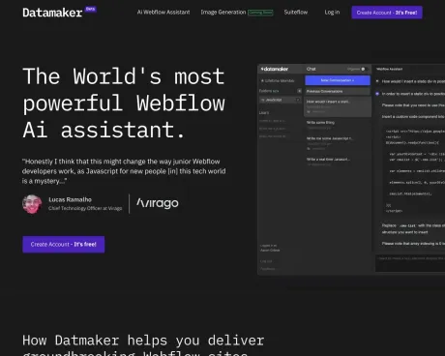Click the Beta badge beside Datamaker logo
Image resolution: width=445 pixels, height=356 pixels.
coord(91,9)
